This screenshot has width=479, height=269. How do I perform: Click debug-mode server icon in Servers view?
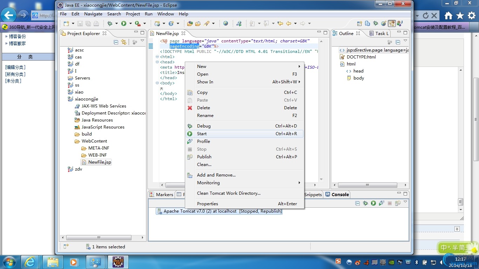365,203
